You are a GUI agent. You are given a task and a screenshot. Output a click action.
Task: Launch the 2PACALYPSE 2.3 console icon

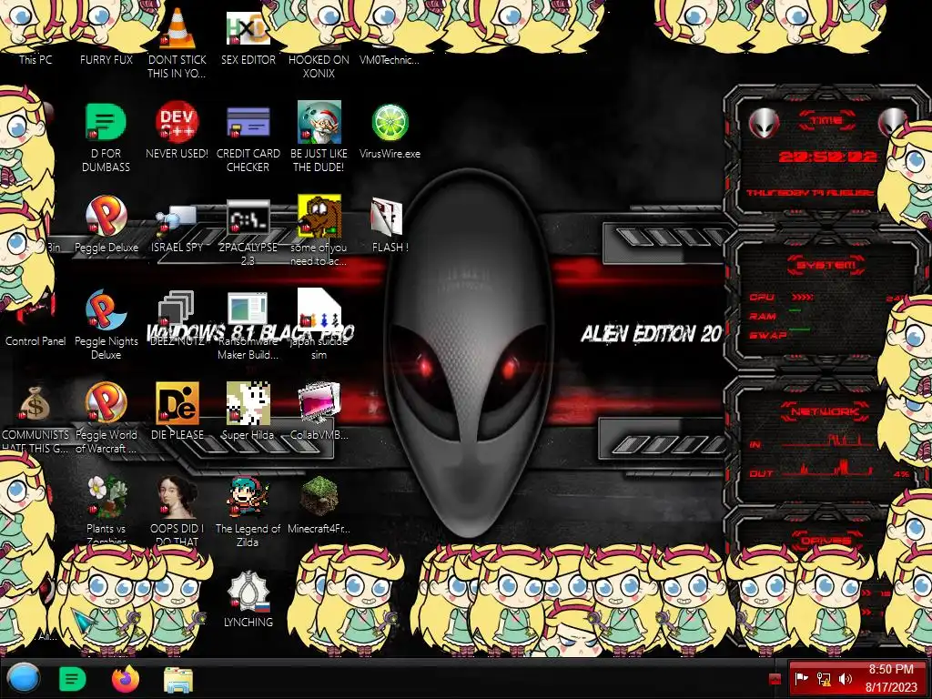[248, 217]
